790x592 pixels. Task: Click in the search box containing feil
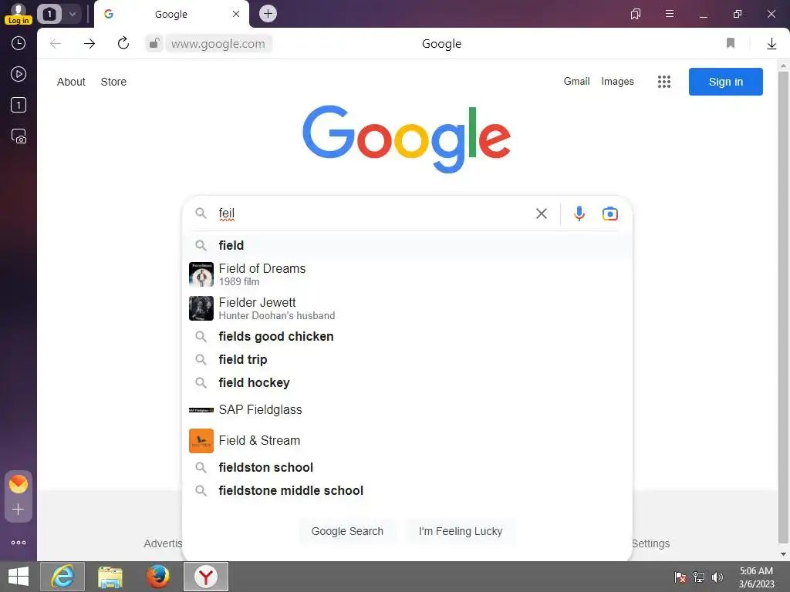[373, 214]
